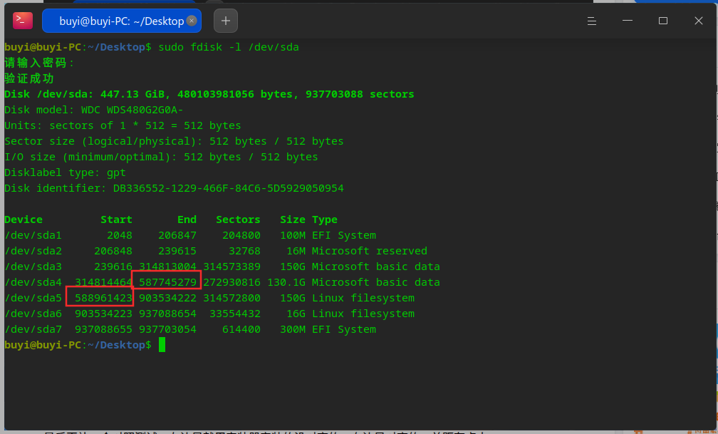718x434 pixels.
Task: Click the 'Device' column header
Action: [x=24, y=220]
